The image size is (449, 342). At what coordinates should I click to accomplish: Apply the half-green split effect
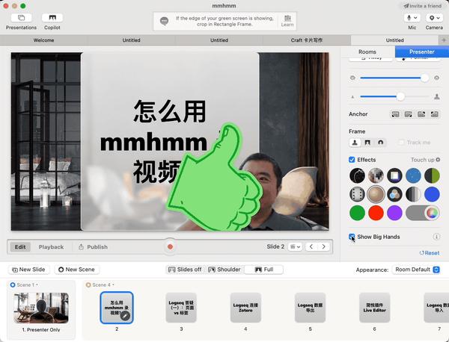[x=432, y=175]
